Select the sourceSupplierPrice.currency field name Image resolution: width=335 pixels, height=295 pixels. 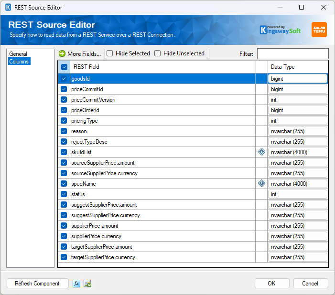click(x=104, y=173)
